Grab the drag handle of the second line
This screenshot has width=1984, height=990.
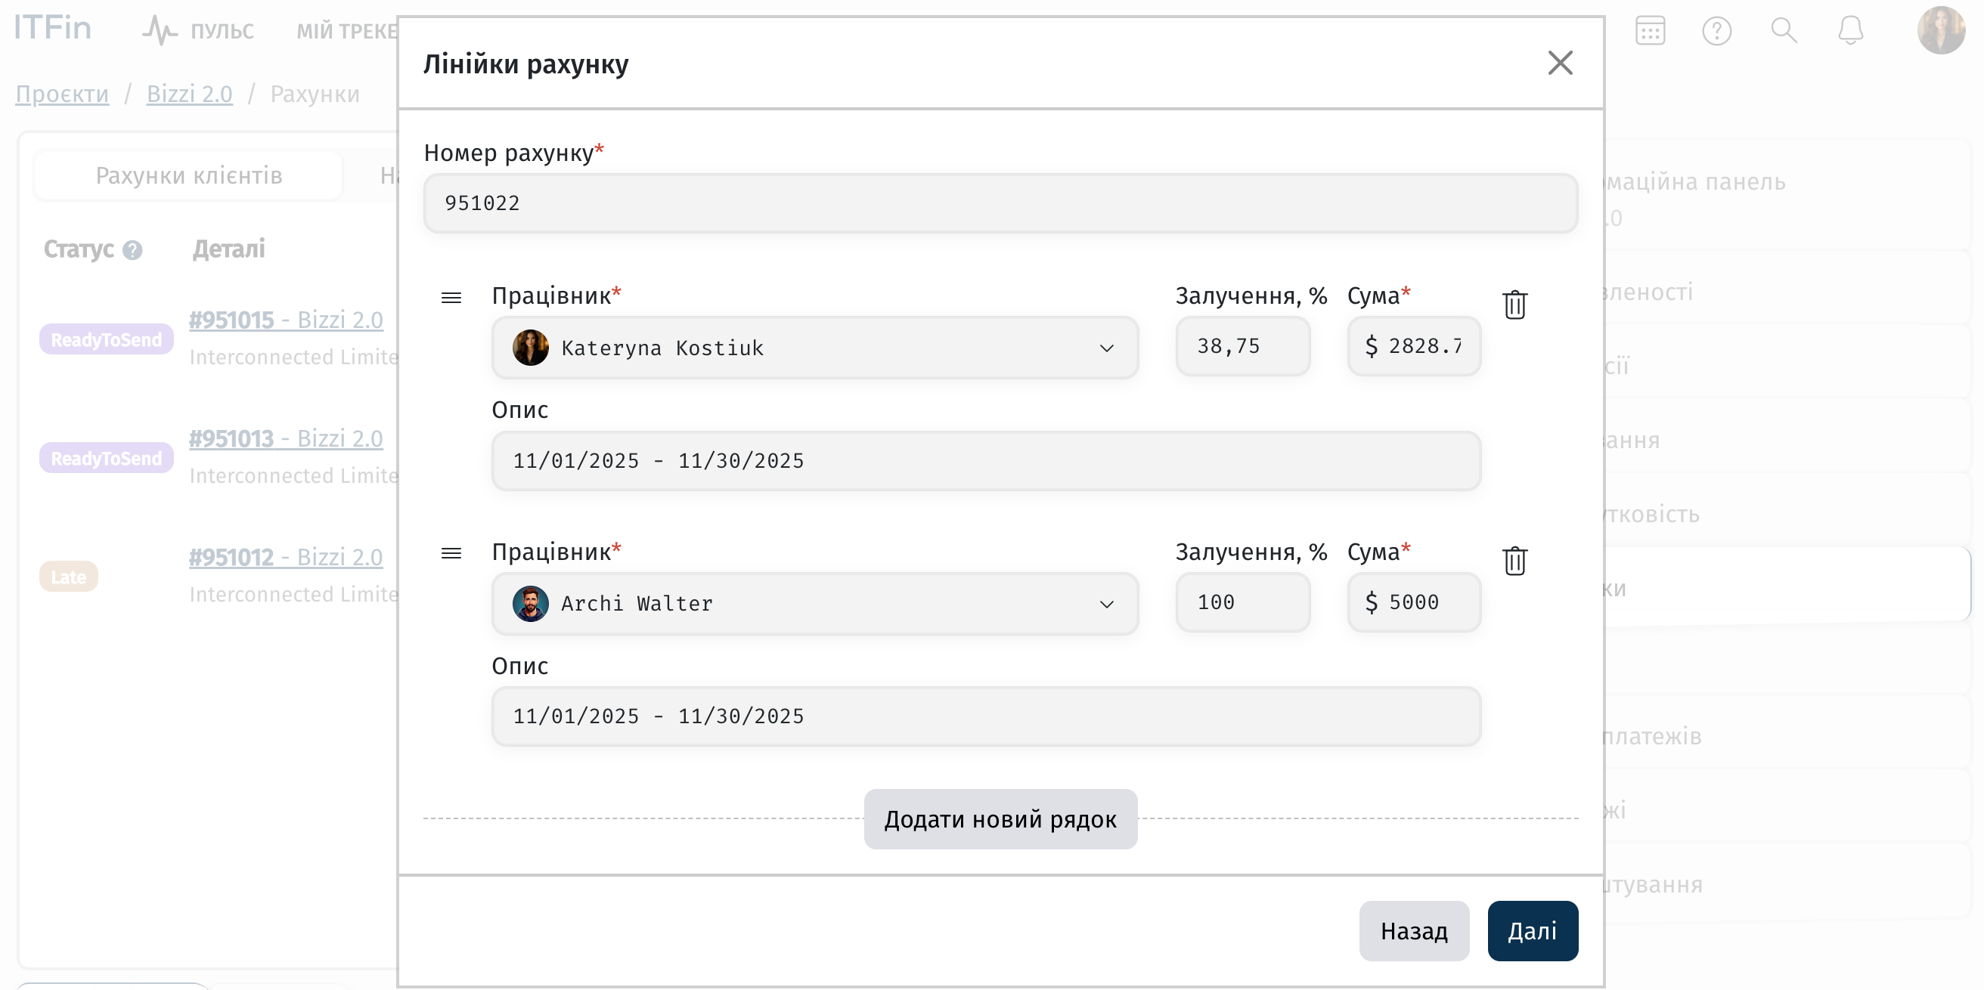[x=451, y=553]
